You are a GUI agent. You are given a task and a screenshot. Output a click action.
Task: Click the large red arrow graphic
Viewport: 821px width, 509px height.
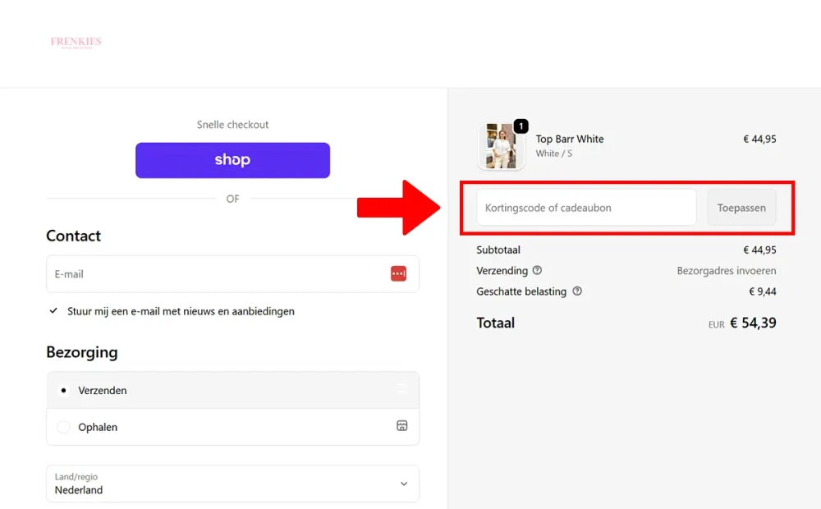400,208
